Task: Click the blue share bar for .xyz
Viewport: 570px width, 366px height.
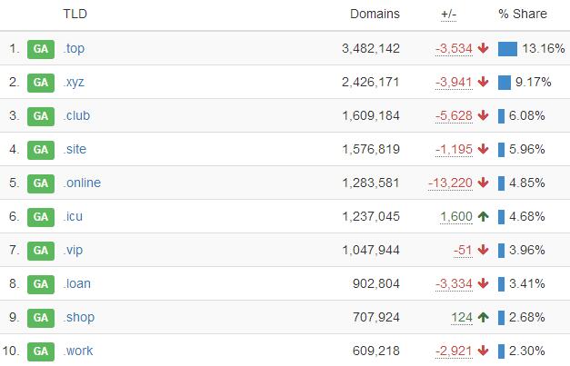Action: (505, 83)
